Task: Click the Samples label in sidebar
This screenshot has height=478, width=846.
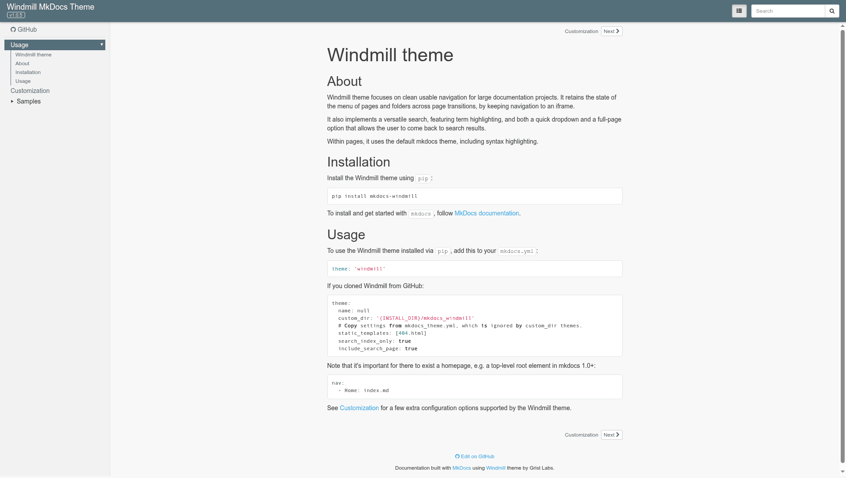Action: (29, 101)
